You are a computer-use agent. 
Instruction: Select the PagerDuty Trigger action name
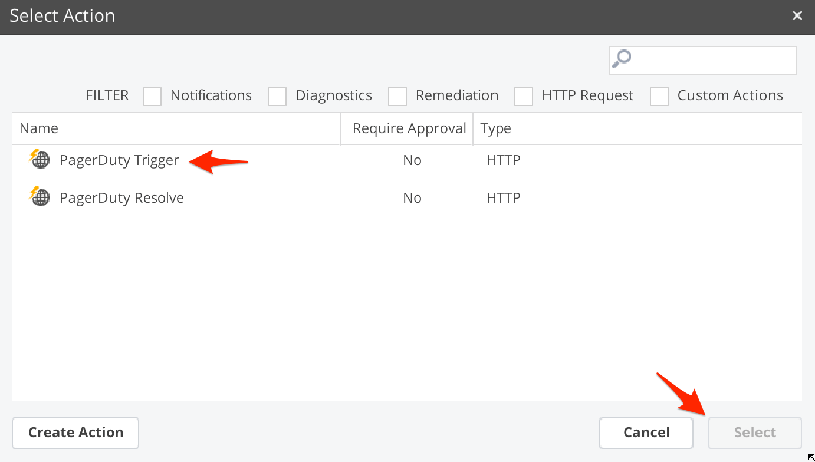[x=119, y=160]
